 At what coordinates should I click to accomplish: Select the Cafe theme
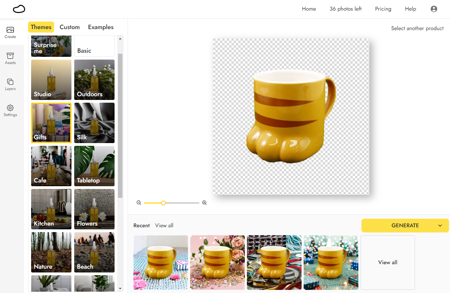(x=51, y=166)
